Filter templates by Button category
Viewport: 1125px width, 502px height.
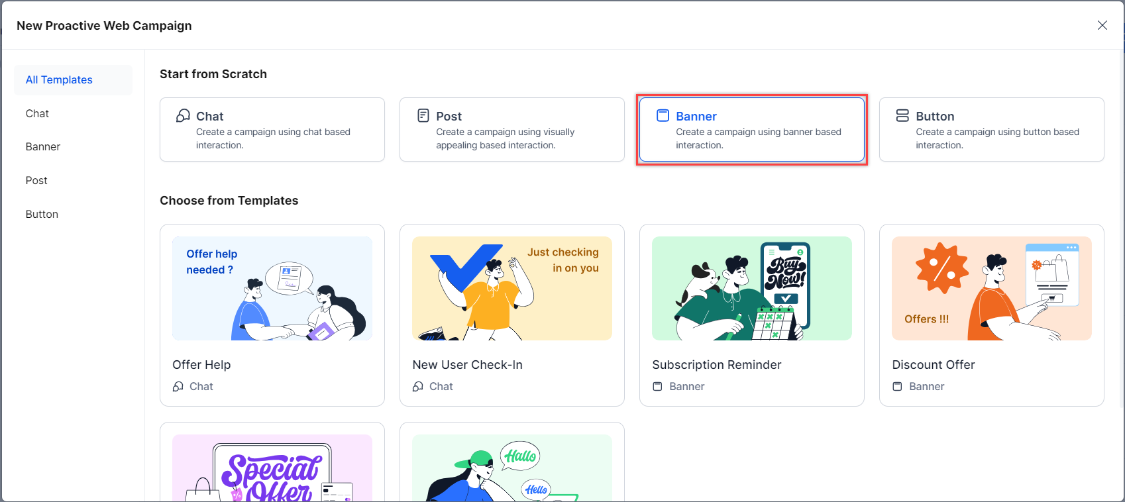[42, 215]
